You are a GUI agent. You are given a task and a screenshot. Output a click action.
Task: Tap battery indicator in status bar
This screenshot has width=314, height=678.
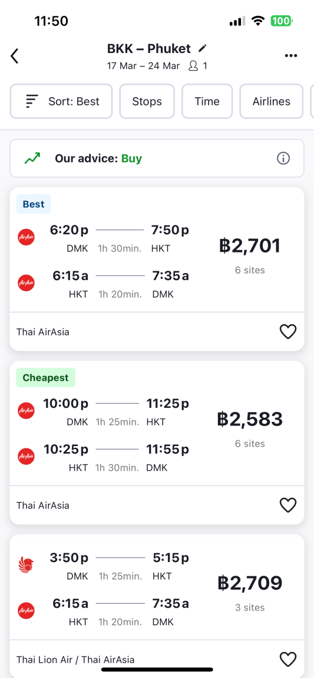click(282, 21)
